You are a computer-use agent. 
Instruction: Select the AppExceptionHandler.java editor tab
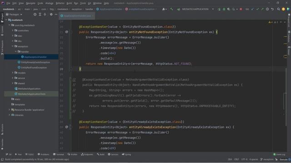77,16
